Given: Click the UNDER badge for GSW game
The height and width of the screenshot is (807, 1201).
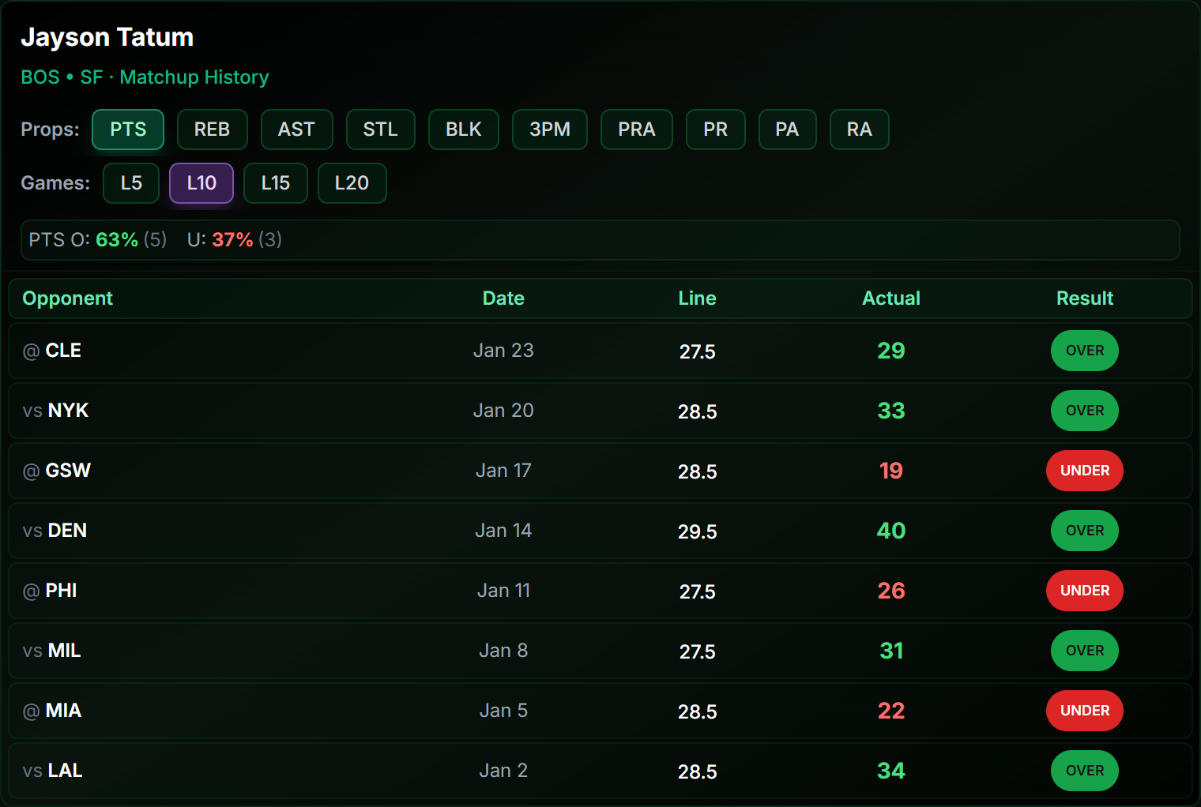Looking at the screenshot, I should pyautogui.click(x=1084, y=471).
